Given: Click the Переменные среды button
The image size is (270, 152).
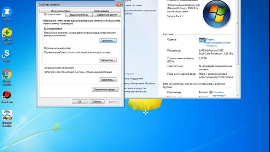Looking at the screenshot, I should (105, 90).
